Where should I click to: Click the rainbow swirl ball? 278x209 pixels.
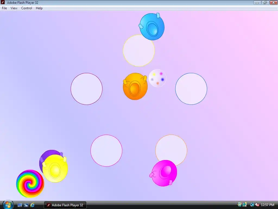(30, 184)
